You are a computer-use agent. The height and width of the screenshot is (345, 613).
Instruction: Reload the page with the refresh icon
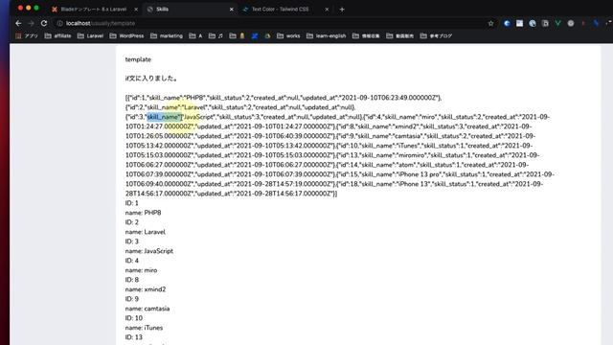coord(44,23)
